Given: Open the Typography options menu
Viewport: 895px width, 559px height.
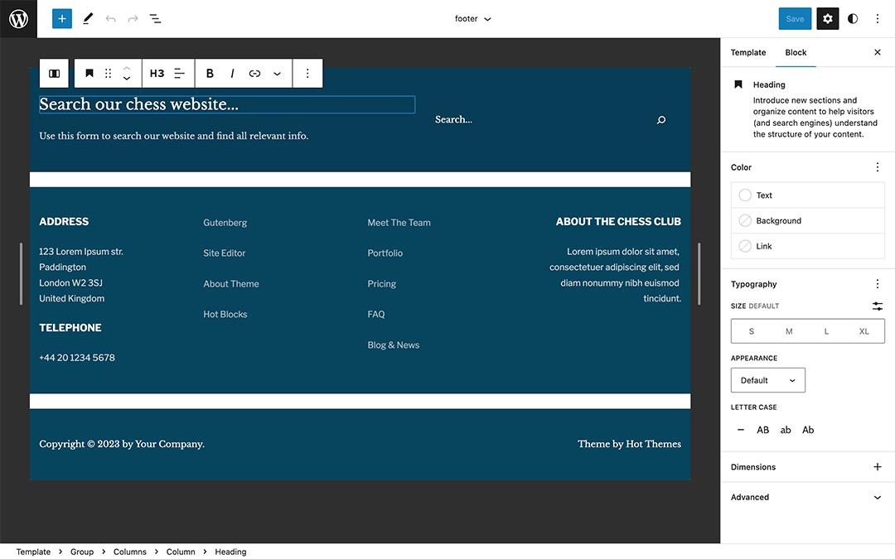Looking at the screenshot, I should (878, 284).
